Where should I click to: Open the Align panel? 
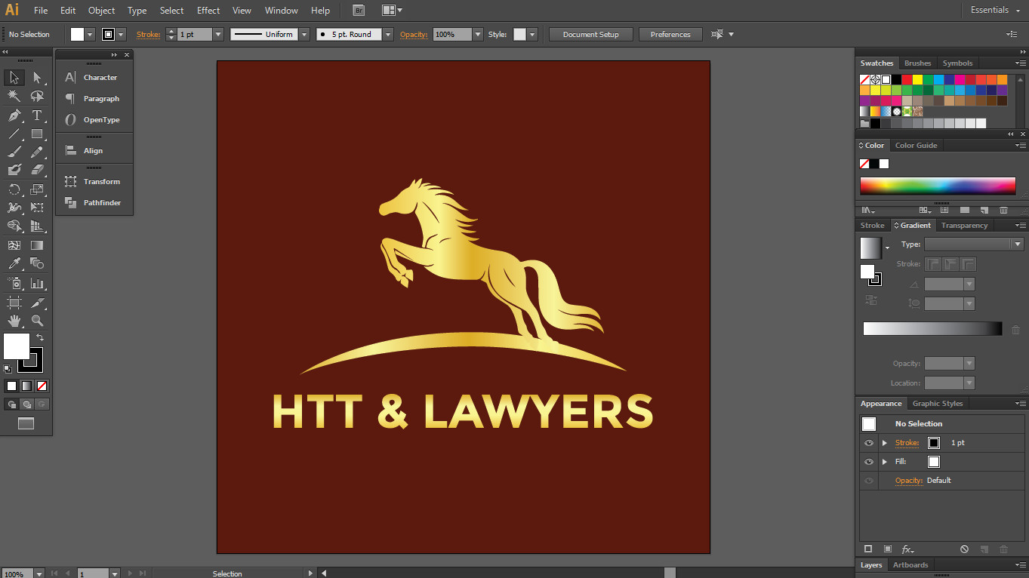click(94, 151)
